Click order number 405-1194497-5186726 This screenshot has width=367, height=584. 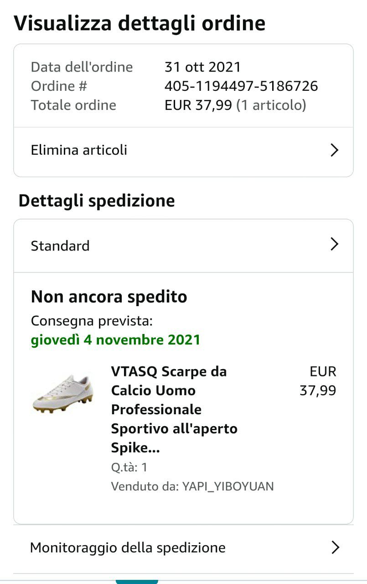[241, 86]
